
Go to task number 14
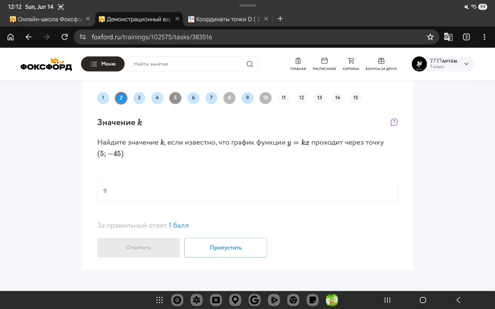338,98
